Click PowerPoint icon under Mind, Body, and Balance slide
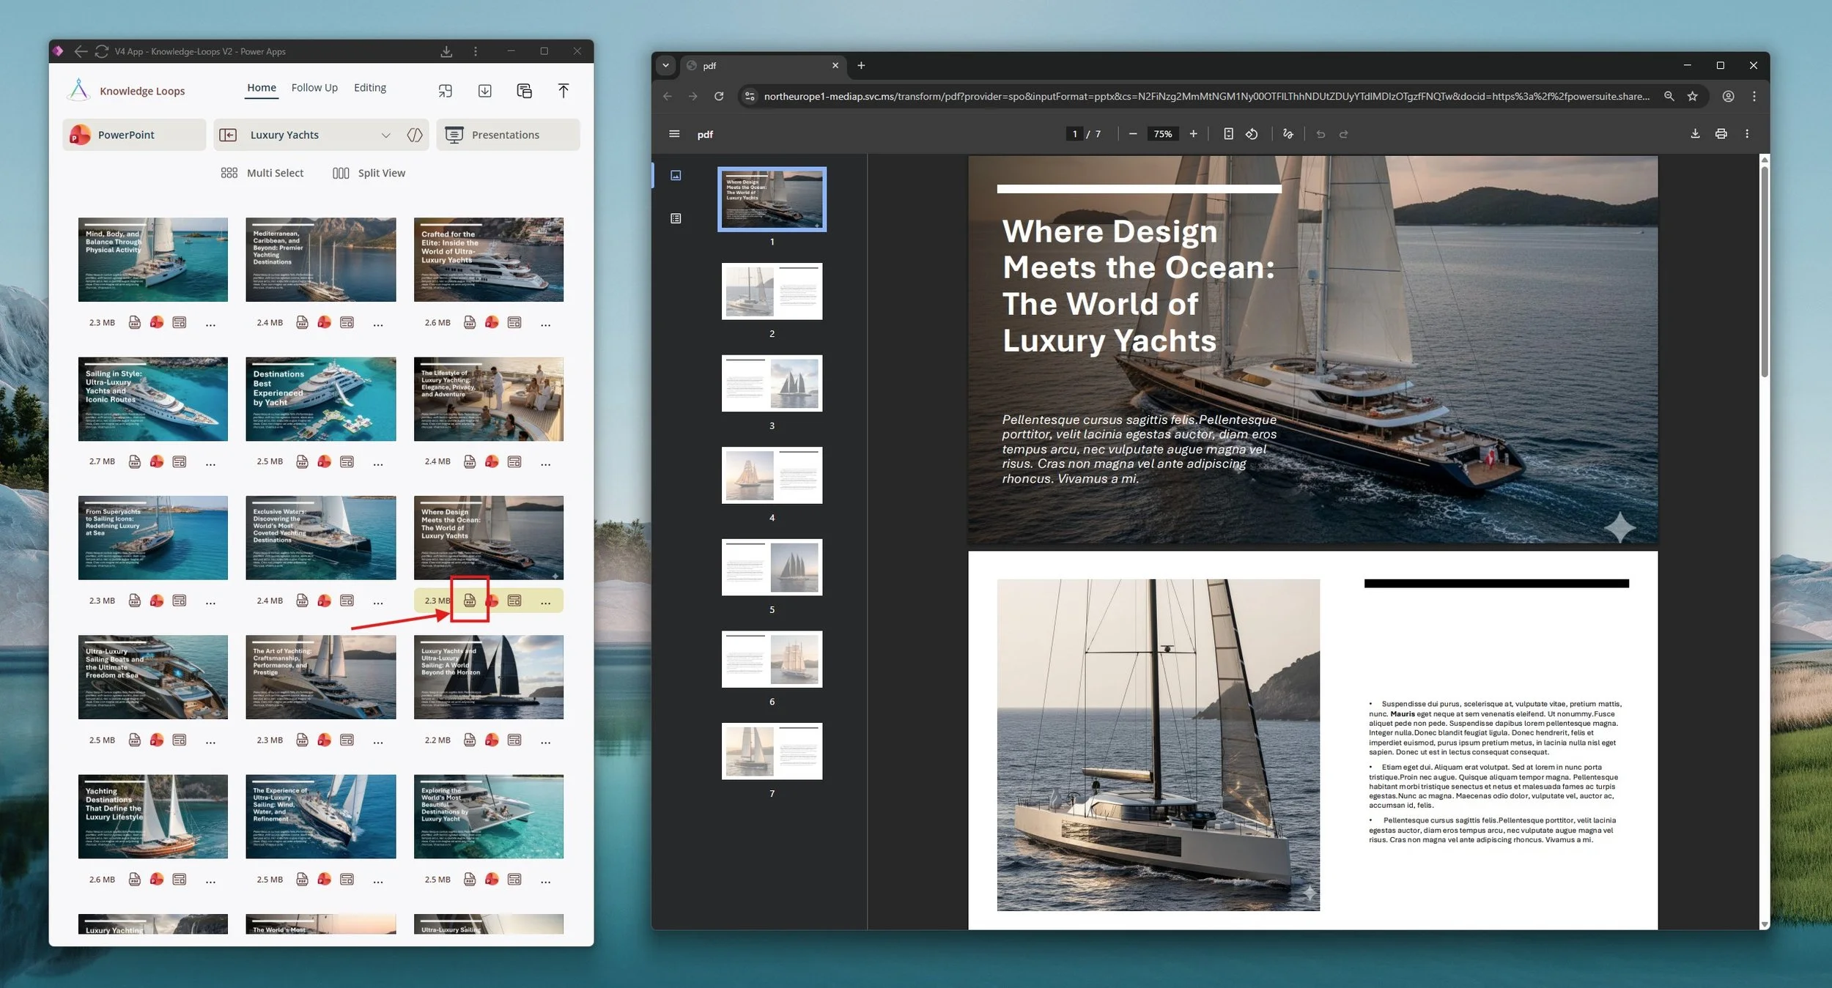 [x=157, y=322]
